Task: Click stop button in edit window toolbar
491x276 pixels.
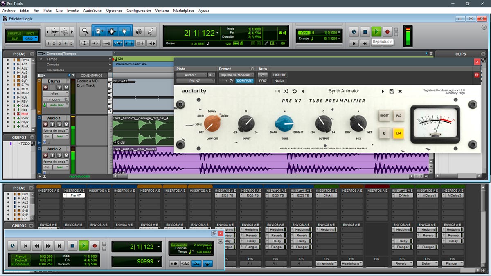Action: click(365, 31)
